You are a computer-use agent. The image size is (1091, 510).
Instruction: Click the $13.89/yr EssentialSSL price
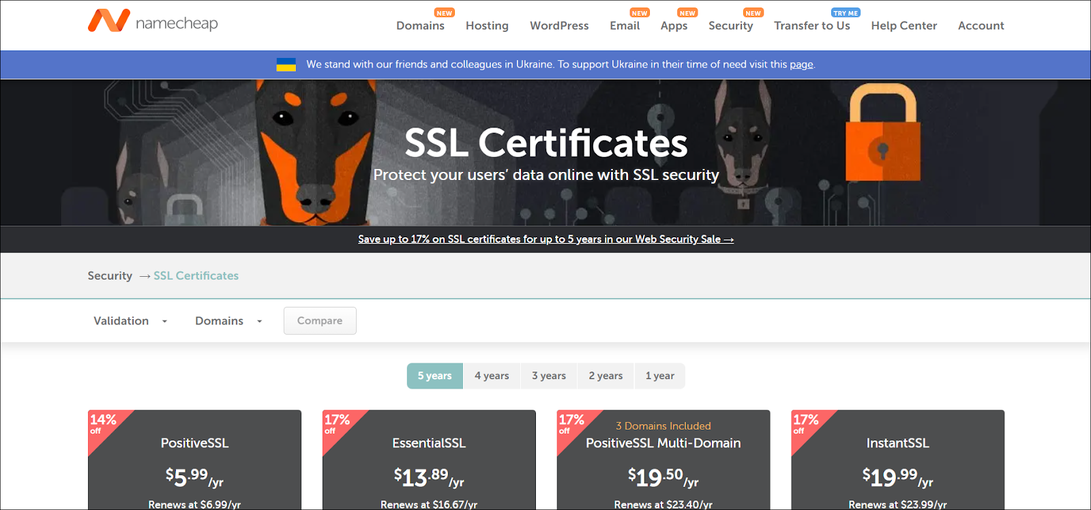429,477
